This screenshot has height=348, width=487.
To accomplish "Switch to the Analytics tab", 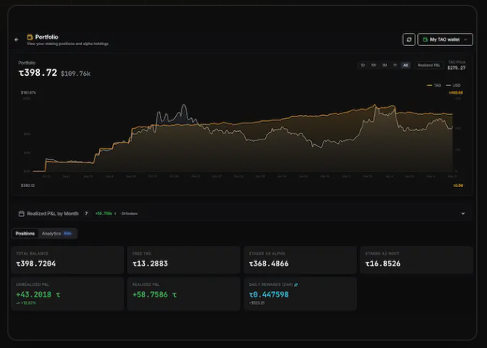I will click(x=57, y=233).
